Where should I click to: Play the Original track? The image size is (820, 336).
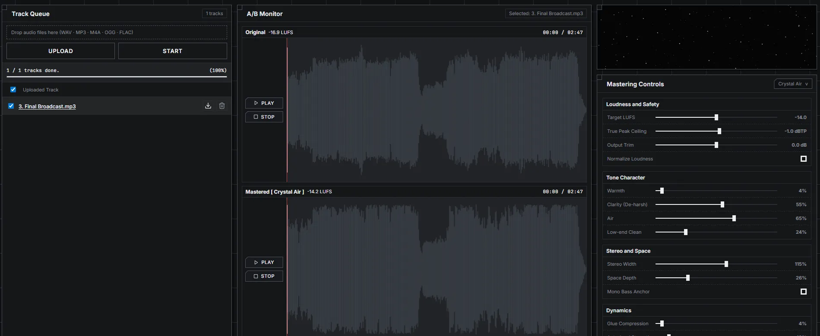pos(264,103)
